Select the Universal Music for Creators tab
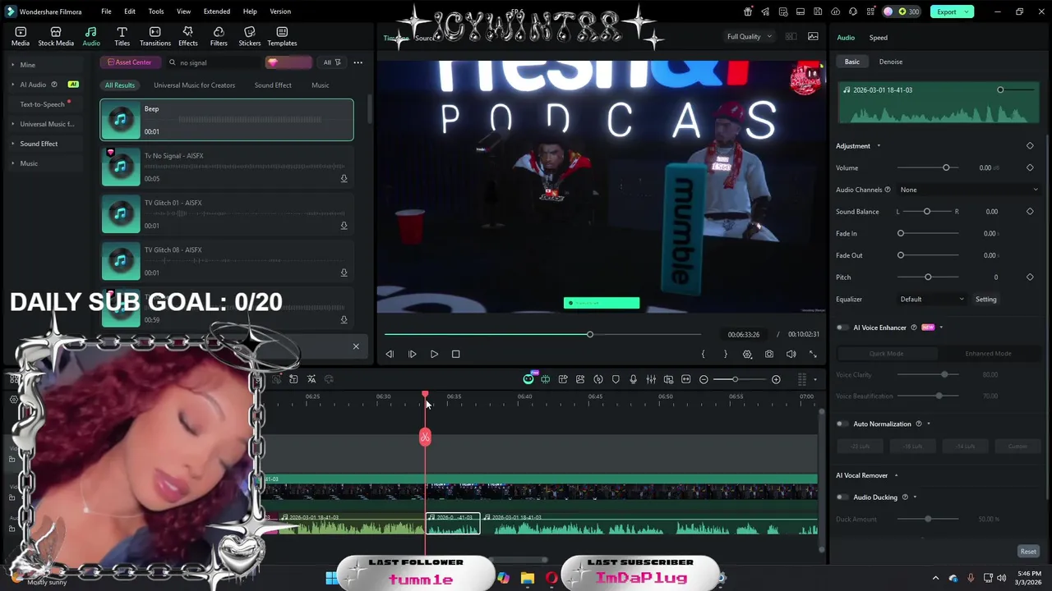This screenshot has height=591, width=1052. 194,85
